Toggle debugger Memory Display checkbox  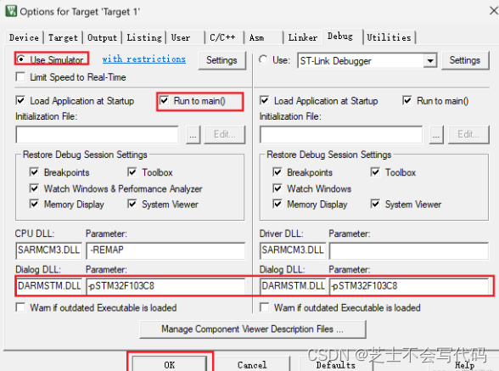pos(278,204)
